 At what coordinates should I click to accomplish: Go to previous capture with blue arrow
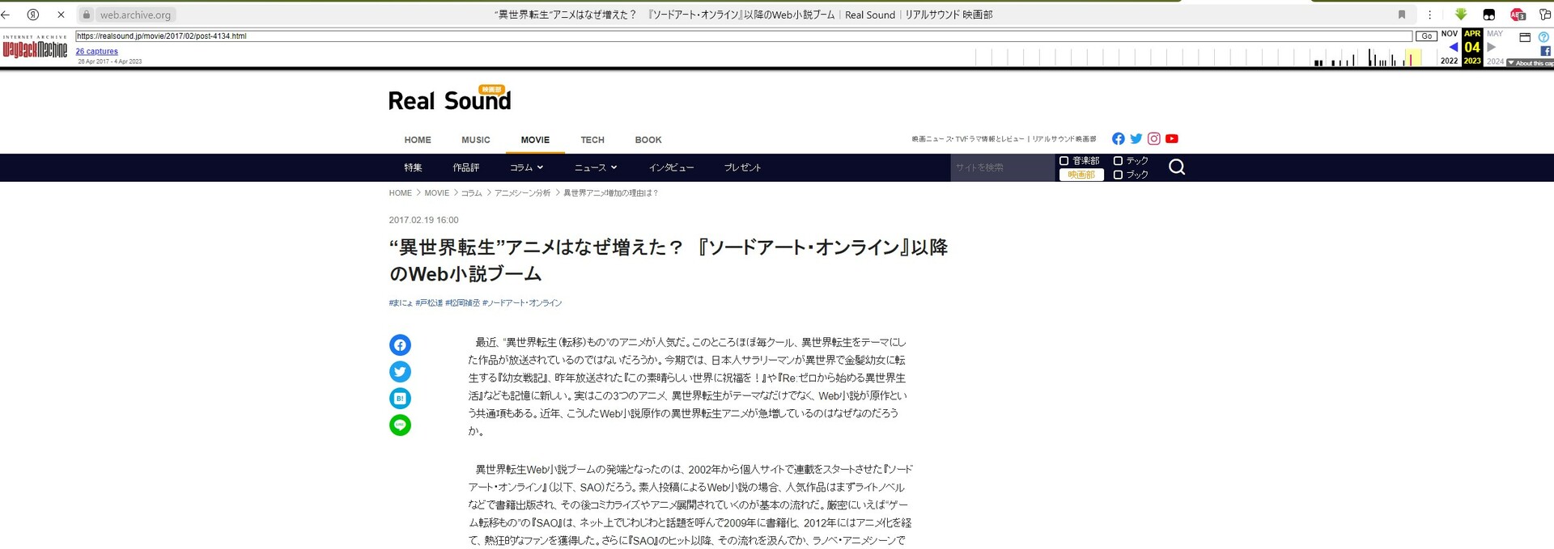coord(1453,48)
